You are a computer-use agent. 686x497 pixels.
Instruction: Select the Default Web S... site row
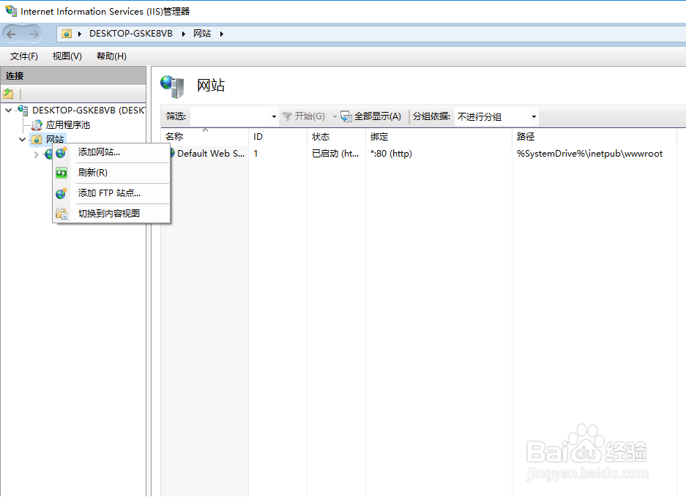210,154
